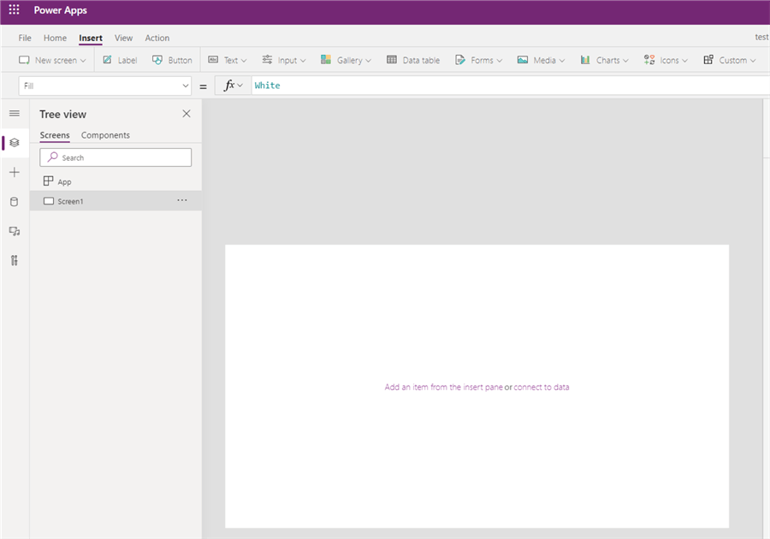The width and height of the screenshot is (770, 539).
Task: Open the Text controls dropdown
Action: [x=227, y=60]
